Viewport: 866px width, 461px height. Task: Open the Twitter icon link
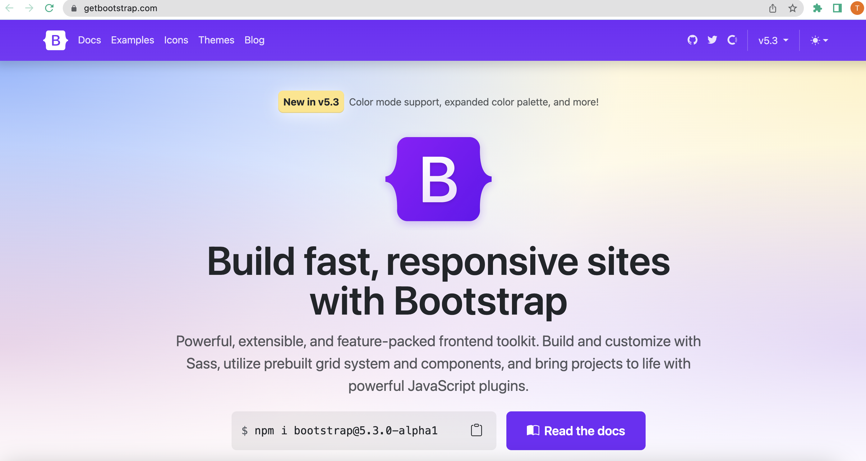pos(712,40)
